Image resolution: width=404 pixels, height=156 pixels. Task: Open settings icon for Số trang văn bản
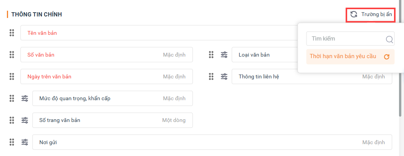[x=25, y=120]
